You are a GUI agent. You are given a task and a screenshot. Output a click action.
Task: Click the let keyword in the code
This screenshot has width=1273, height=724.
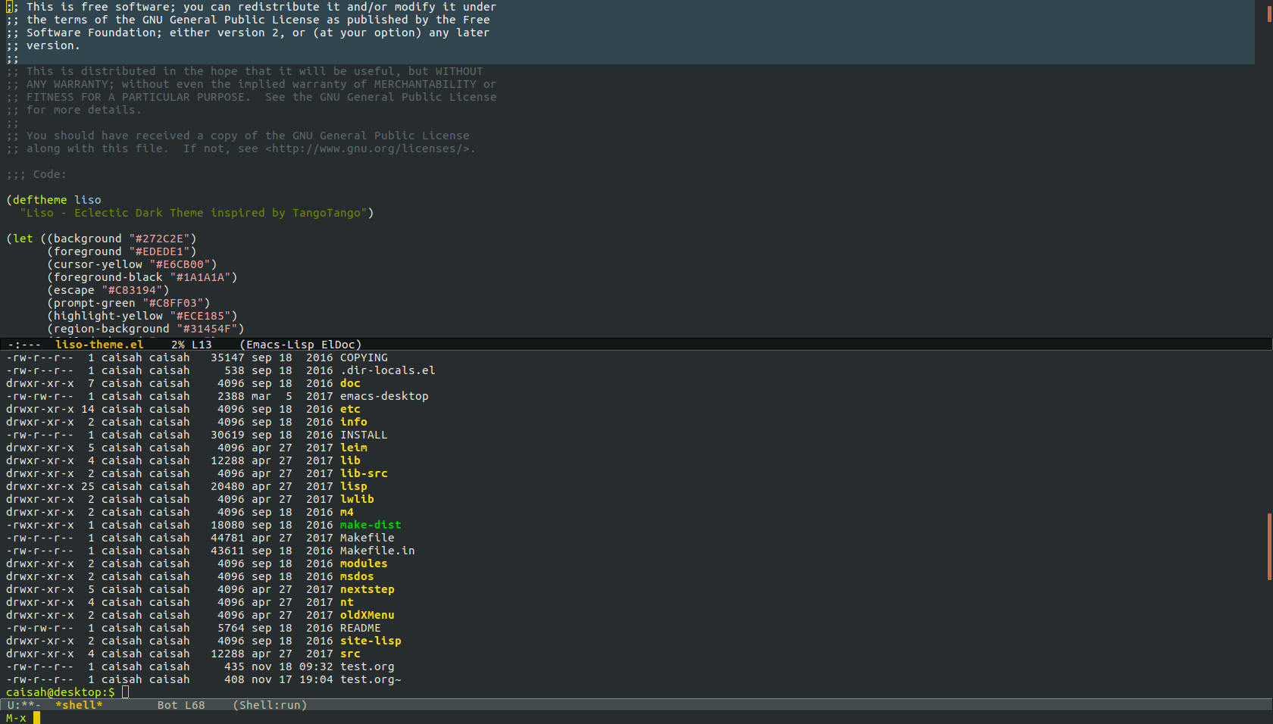click(23, 239)
